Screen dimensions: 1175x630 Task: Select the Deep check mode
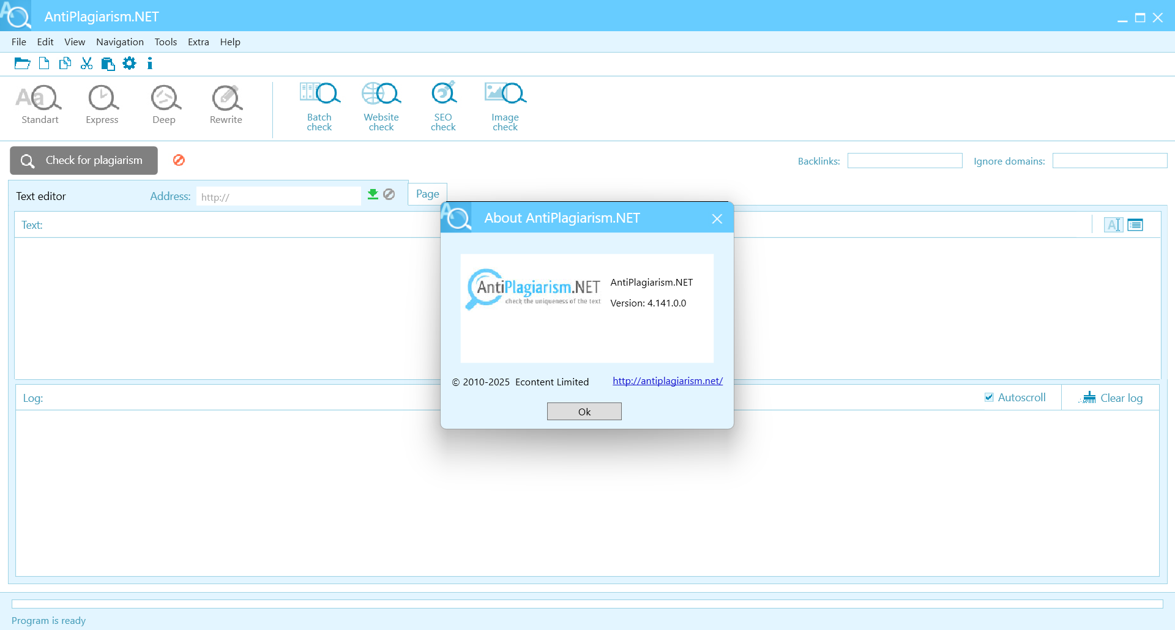coord(164,105)
